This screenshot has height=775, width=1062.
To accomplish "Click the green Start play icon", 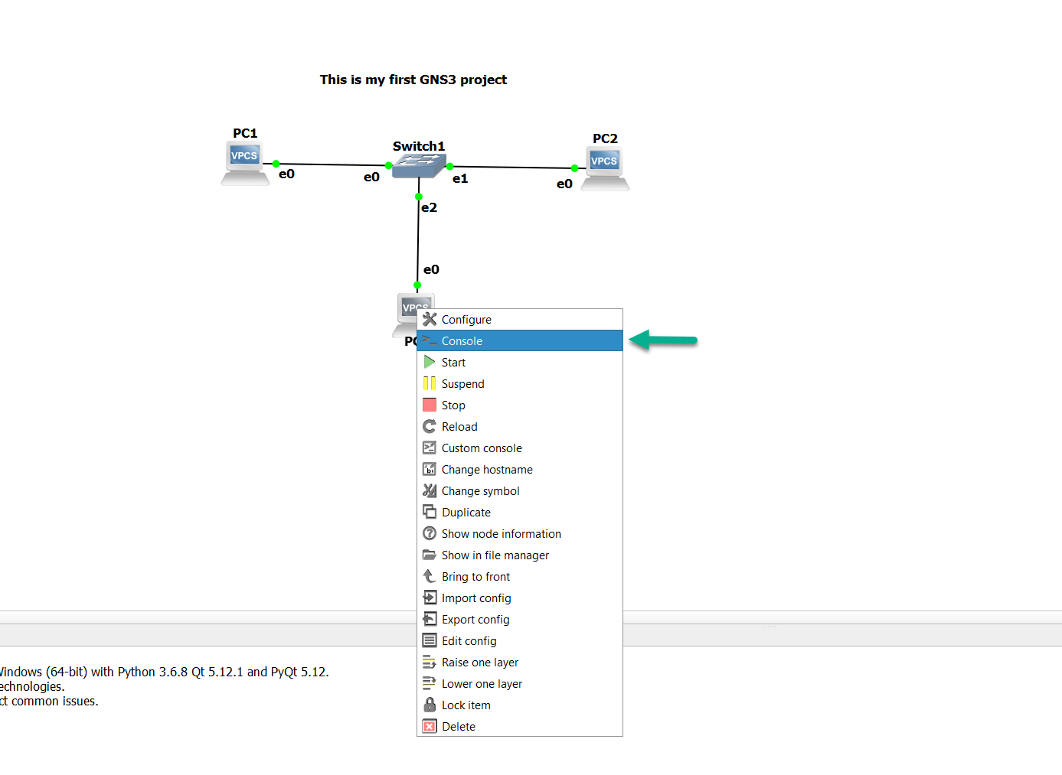I will (430, 362).
